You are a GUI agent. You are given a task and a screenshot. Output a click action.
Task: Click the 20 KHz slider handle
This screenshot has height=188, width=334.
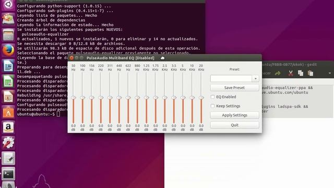pyautogui.click(x=201, y=98)
